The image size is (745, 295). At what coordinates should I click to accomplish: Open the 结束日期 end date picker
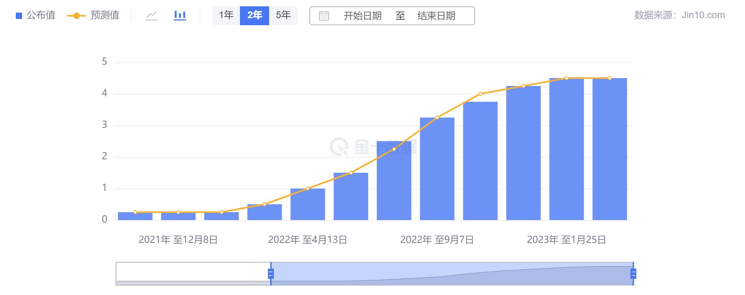[x=436, y=16]
